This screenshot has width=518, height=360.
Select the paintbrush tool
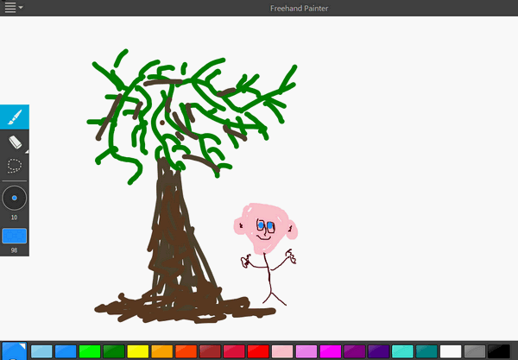point(15,117)
